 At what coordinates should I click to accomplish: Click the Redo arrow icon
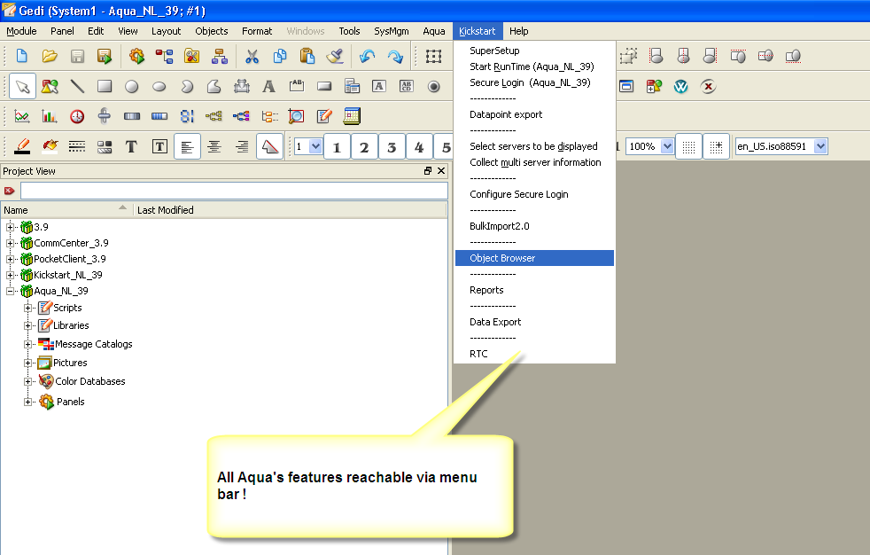point(395,56)
